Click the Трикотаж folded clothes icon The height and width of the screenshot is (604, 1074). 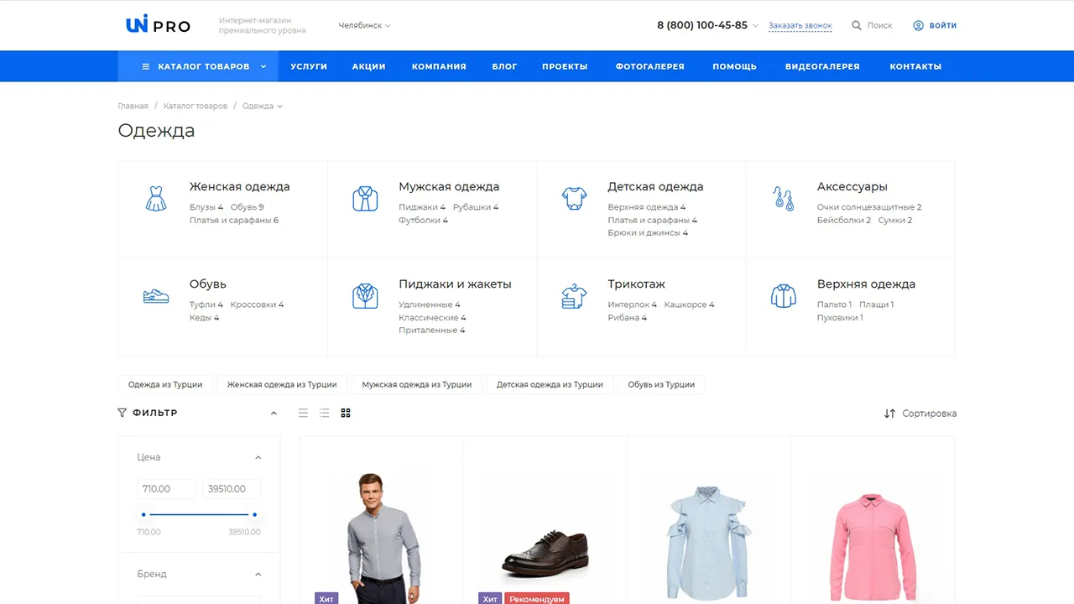[x=575, y=296]
